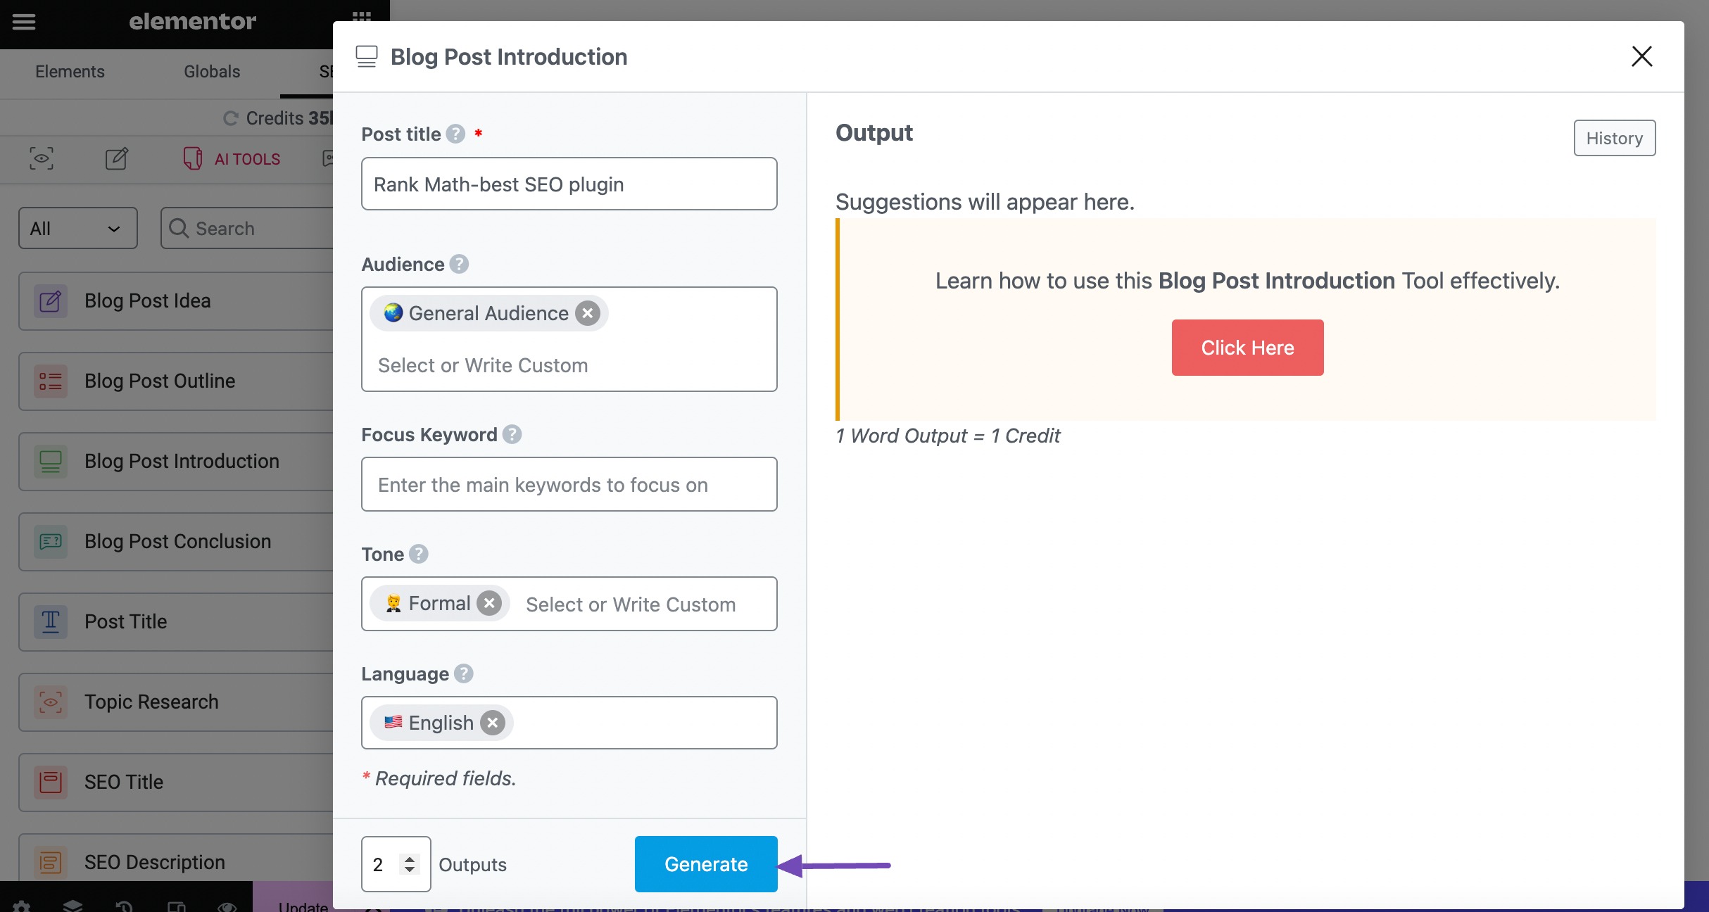This screenshot has height=912, width=1709.
Task: Select the AI TOOLS tab icon
Action: 192,158
